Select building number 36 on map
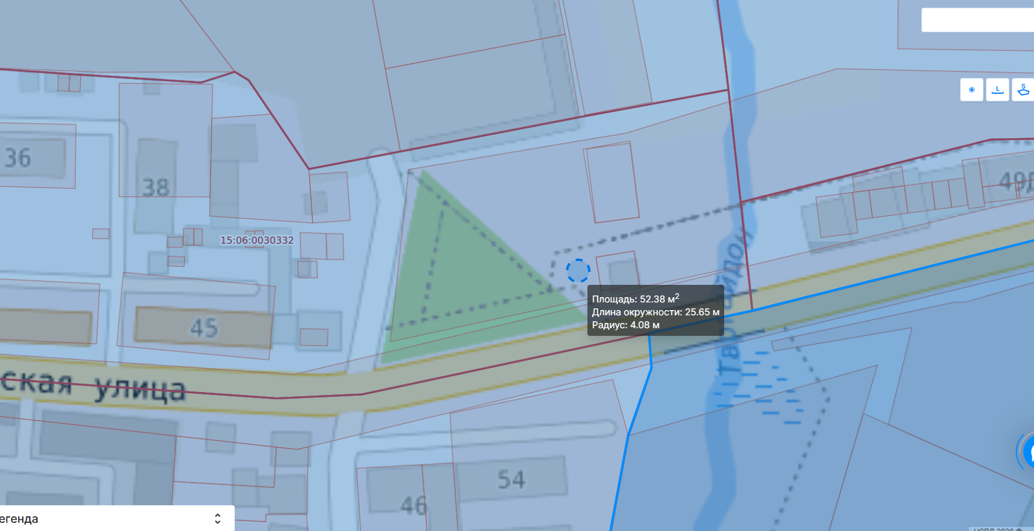The height and width of the screenshot is (531, 1034). click(x=18, y=158)
